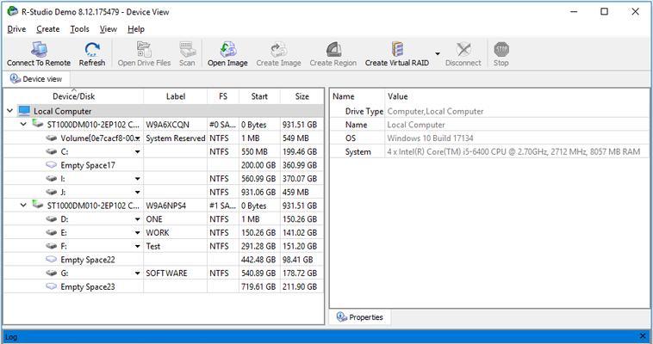Select the 199.46 GB size cell

[302, 152]
